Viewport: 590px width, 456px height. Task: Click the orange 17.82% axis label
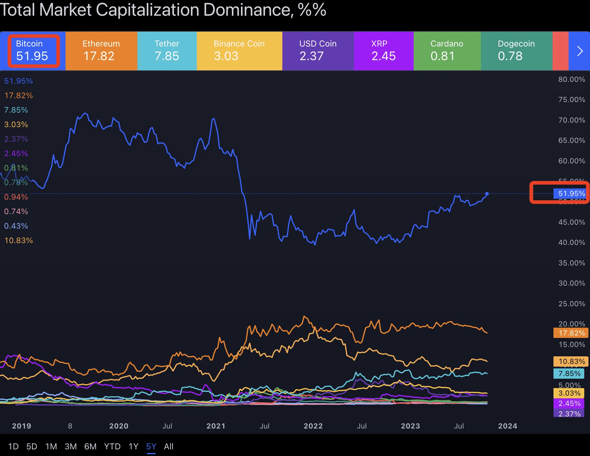[x=571, y=333]
